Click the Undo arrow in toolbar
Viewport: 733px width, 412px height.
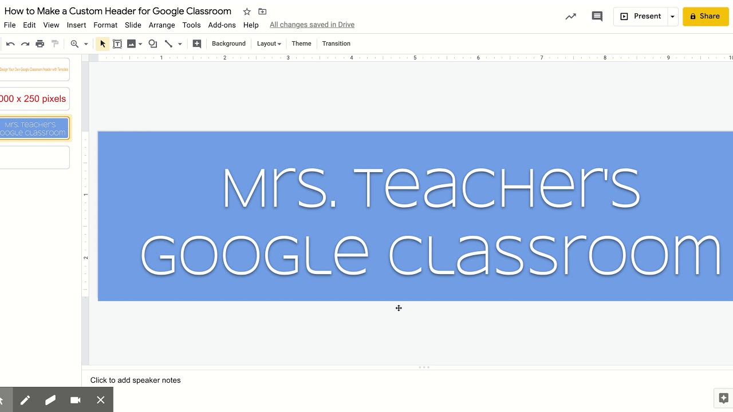[10, 43]
